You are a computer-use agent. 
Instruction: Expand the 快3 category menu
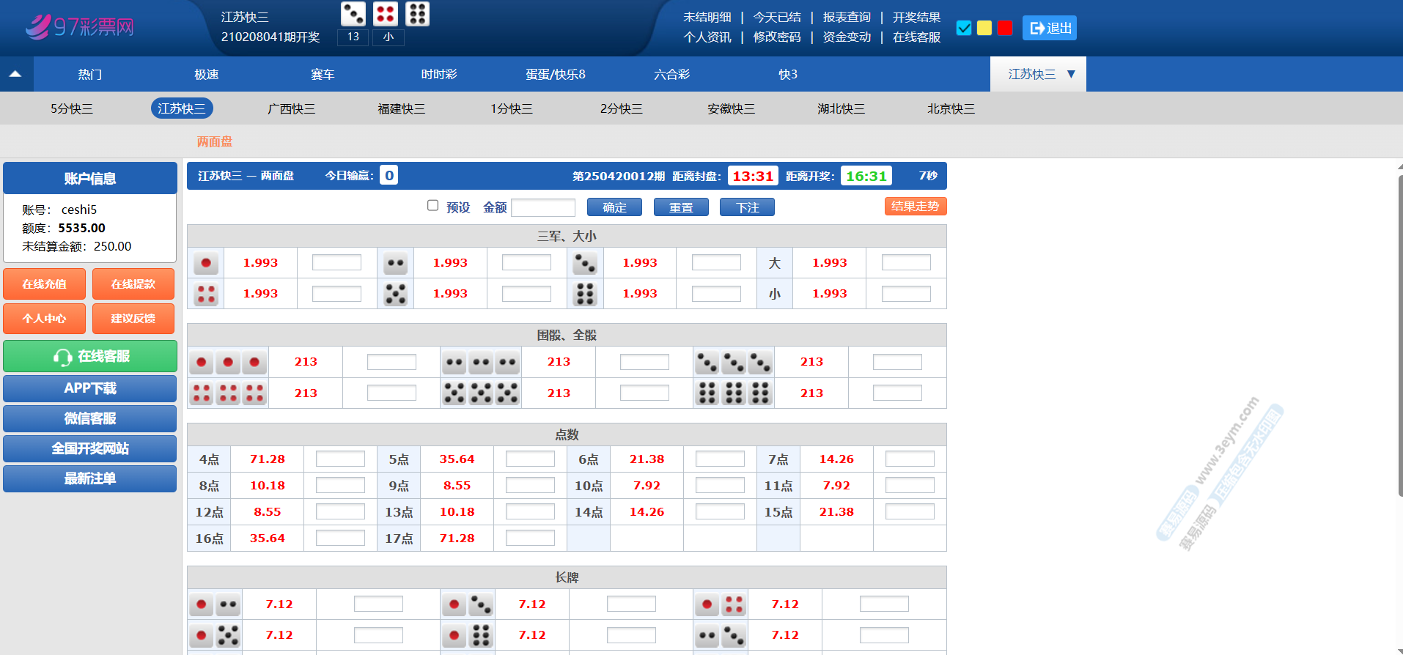pyautogui.click(x=787, y=74)
